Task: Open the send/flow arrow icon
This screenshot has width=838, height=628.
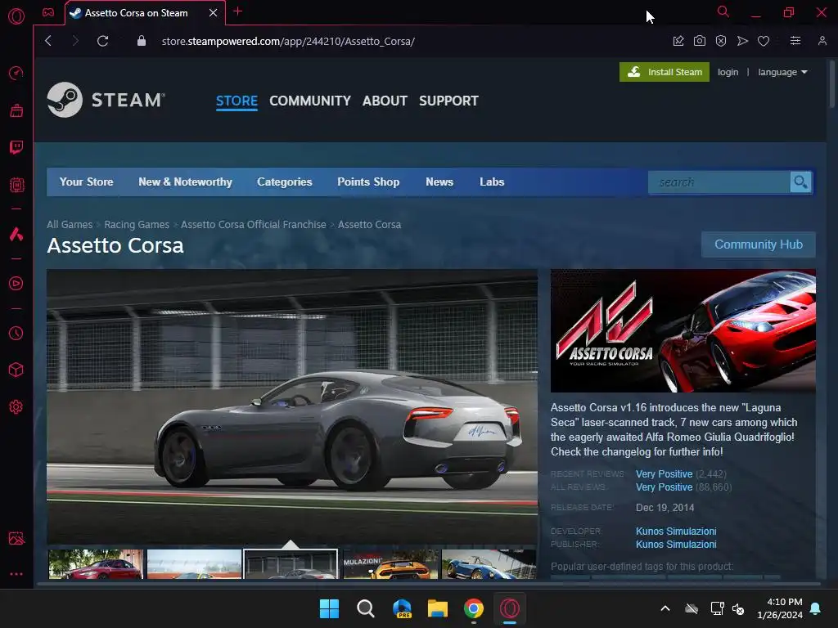Action: (742, 41)
